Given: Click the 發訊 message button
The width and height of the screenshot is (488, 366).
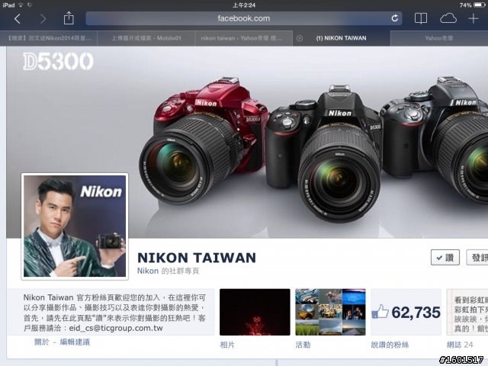Looking at the screenshot, I should tap(477, 258).
